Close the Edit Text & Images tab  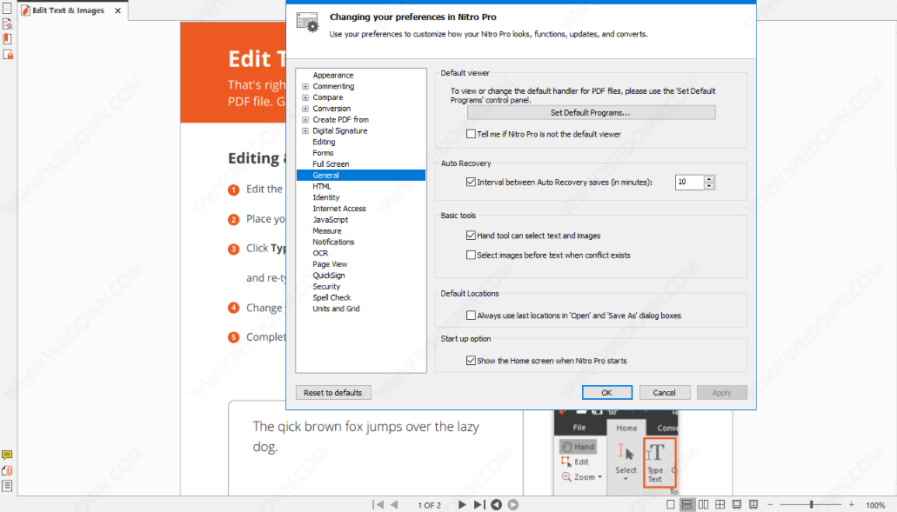pyautogui.click(x=117, y=10)
